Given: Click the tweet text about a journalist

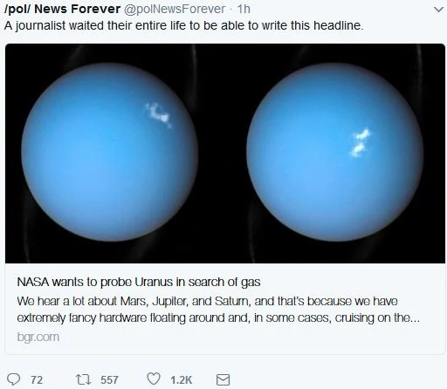Looking at the screenshot, I should click(x=184, y=25).
